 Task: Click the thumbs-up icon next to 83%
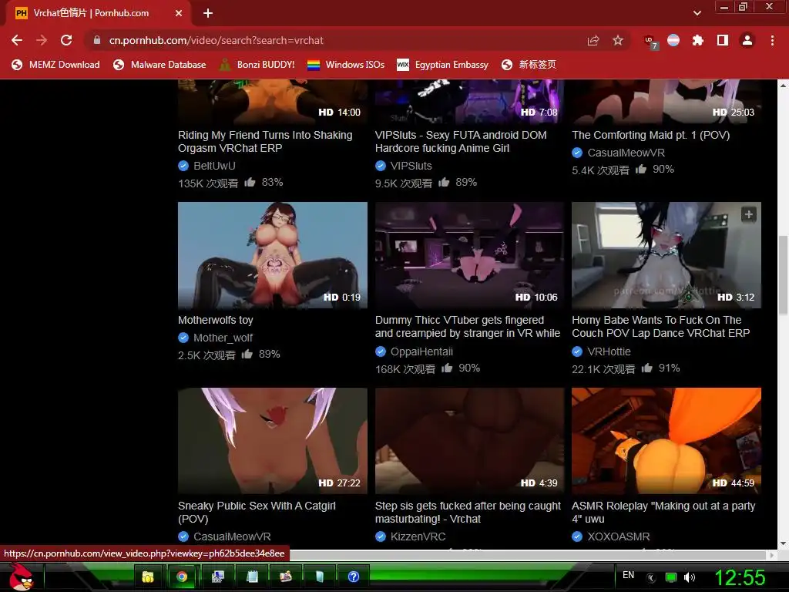[250, 182]
